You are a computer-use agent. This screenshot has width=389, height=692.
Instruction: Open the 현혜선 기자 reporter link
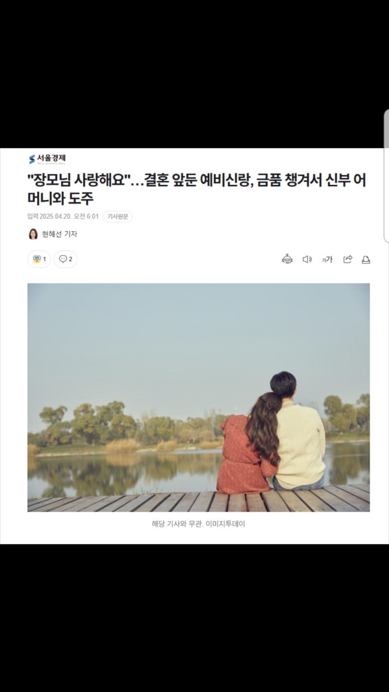click(60, 234)
